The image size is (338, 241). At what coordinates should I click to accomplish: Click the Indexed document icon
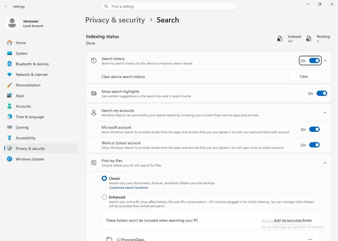(x=280, y=39)
